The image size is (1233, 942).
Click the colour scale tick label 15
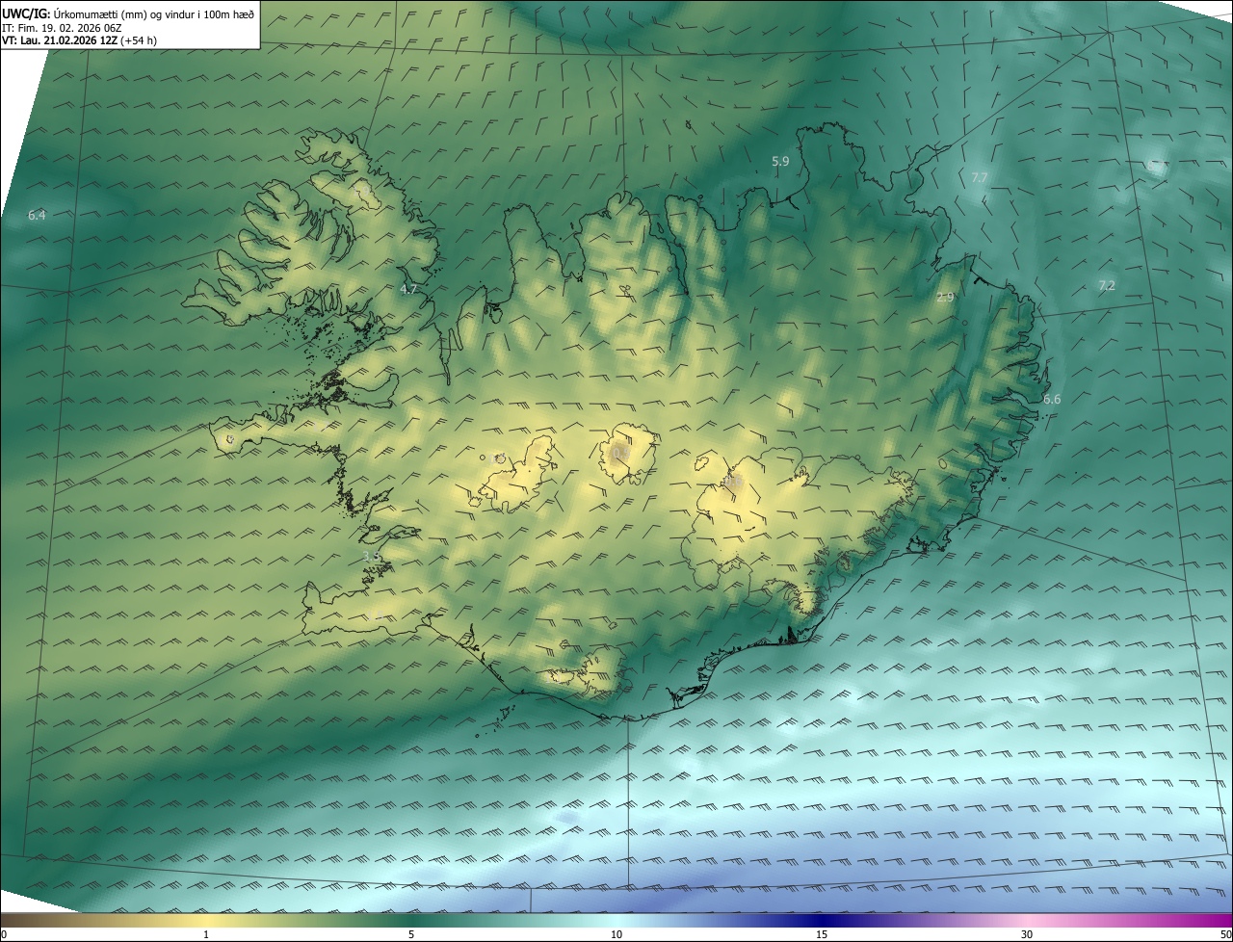pos(822,934)
